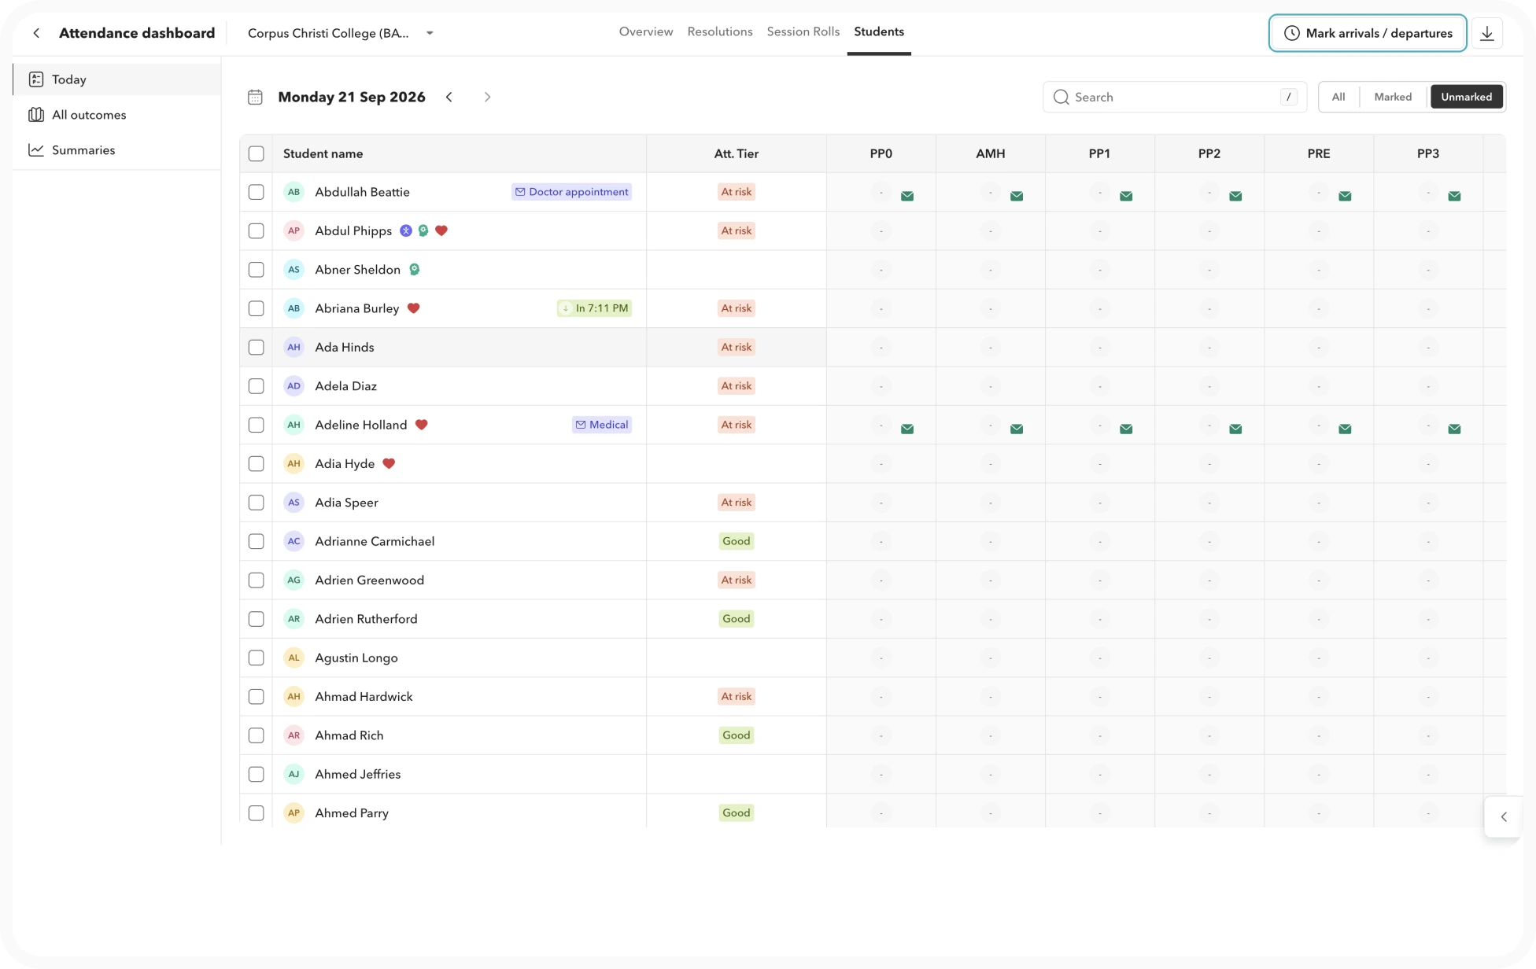The width and height of the screenshot is (1536, 969).
Task: Click the heart icon beside Adeline Holland
Action: click(x=422, y=425)
